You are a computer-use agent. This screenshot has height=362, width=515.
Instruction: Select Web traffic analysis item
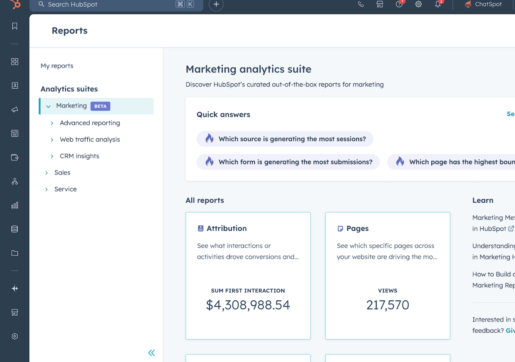point(90,140)
